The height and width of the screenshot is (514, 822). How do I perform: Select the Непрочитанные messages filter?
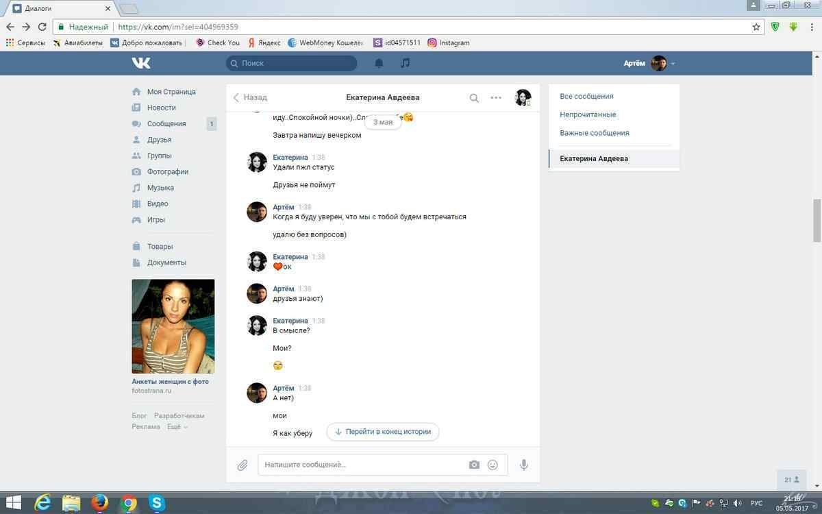tap(588, 114)
